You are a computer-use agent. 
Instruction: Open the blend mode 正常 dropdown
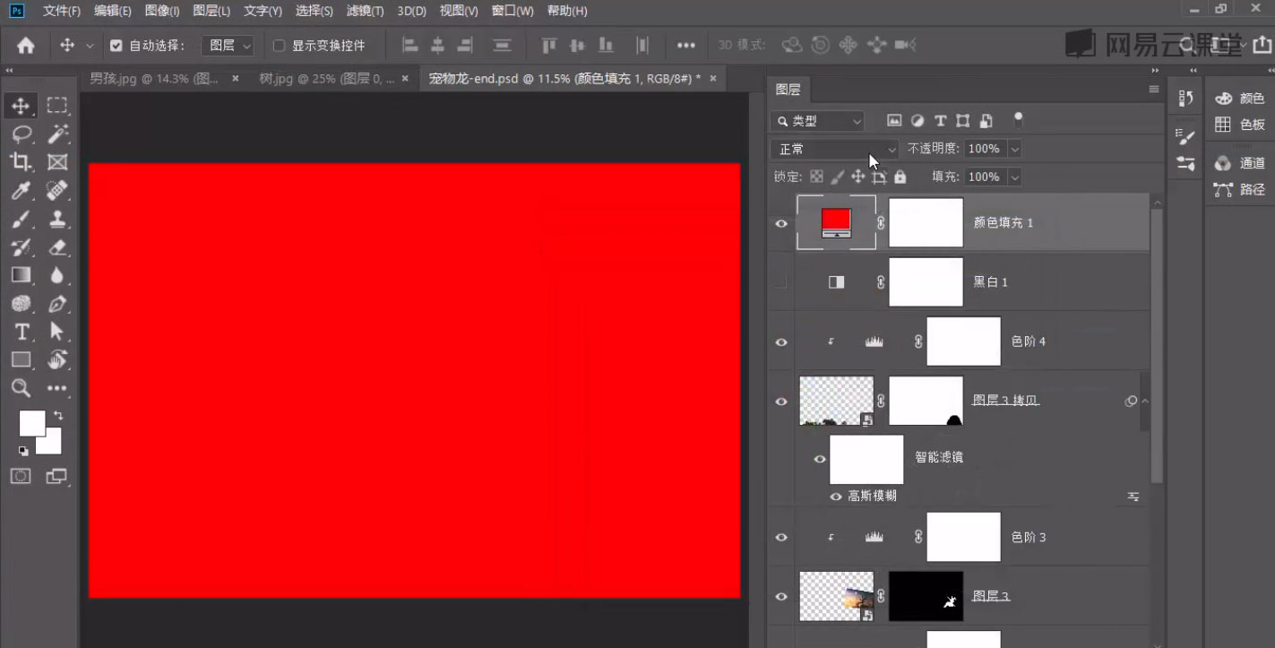[x=834, y=149]
